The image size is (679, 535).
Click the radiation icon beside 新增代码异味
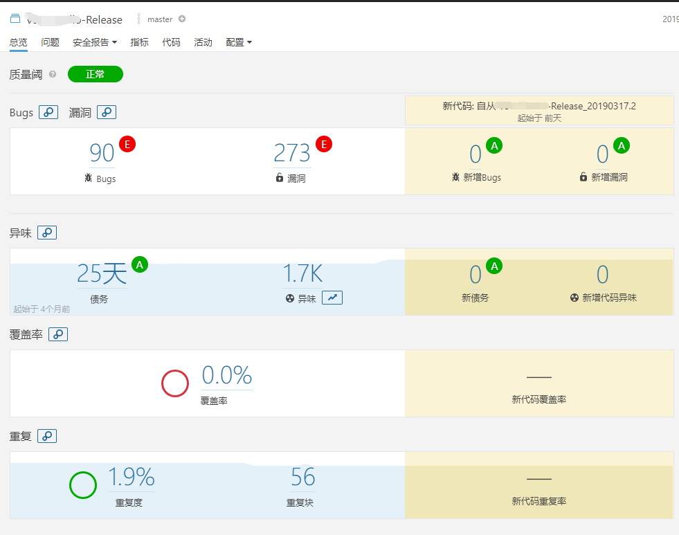click(574, 298)
